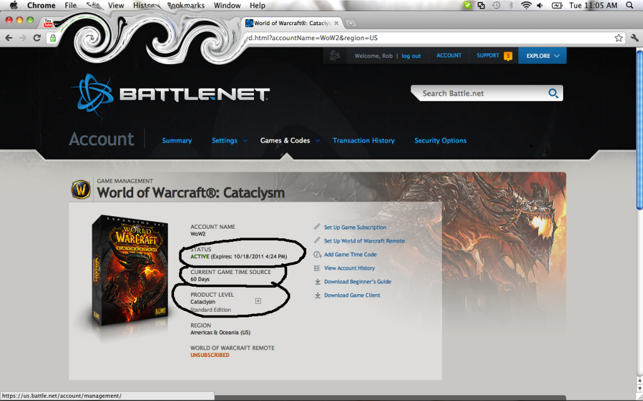Open Spotlight search in the menu bar

[629, 5]
